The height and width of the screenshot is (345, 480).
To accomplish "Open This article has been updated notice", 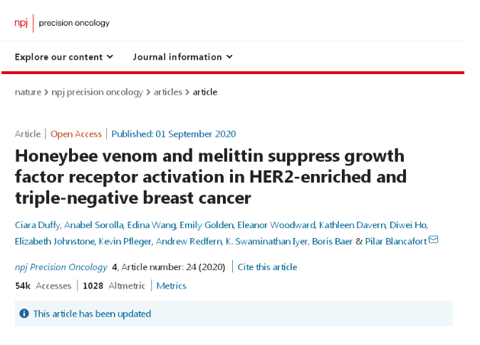I will [x=92, y=314].
